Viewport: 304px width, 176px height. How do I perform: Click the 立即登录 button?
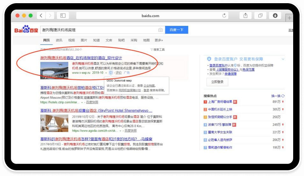[217, 82]
